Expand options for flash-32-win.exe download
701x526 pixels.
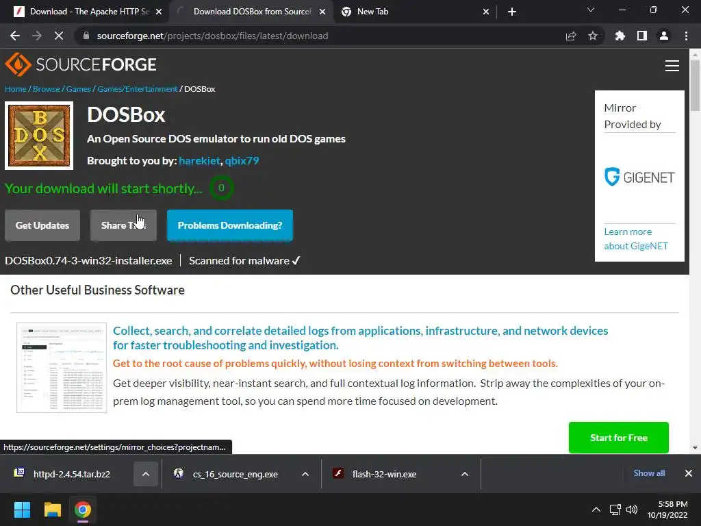pyautogui.click(x=465, y=474)
